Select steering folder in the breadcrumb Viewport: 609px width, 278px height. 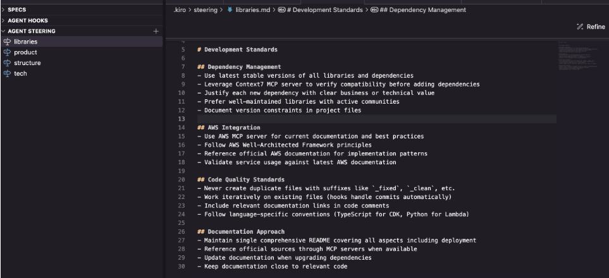click(206, 9)
